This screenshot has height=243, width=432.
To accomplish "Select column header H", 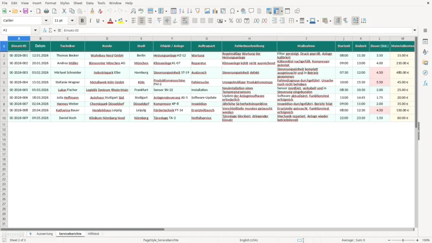I will point(249,38).
